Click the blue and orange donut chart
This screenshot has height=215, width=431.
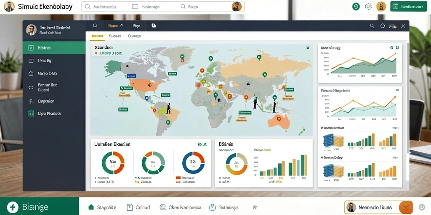click(194, 163)
